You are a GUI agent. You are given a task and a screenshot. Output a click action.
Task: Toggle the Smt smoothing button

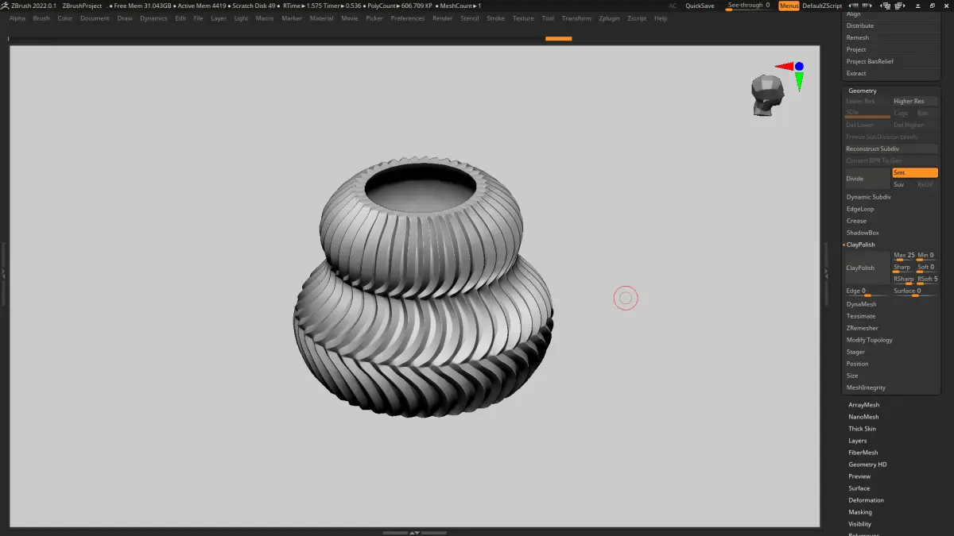[914, 172]
